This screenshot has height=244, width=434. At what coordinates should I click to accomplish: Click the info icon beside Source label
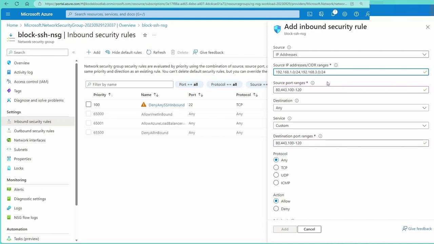(289, 47)
